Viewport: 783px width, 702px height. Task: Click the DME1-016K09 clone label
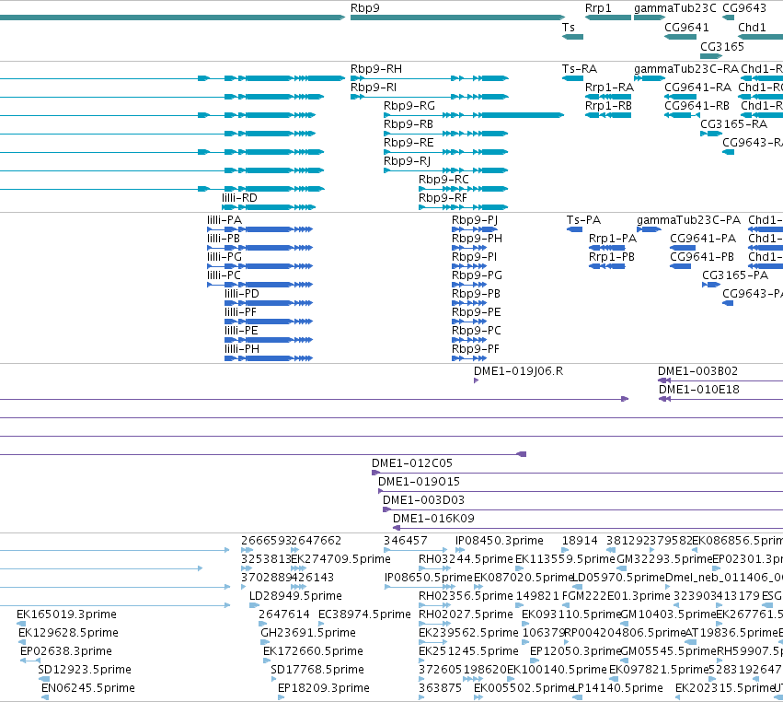(433, 519)
